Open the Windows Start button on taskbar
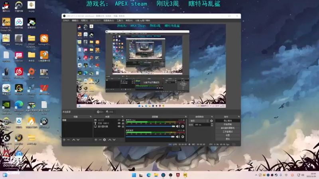Screen dimensions: 319x179 click(134, 175)
